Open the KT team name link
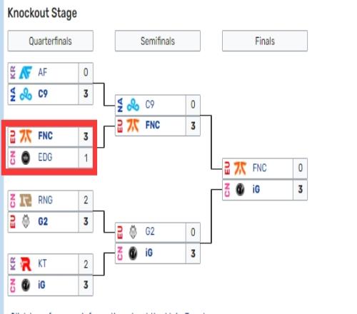The image size is (357, 314). pyautogui.click(x=42, y=264)
